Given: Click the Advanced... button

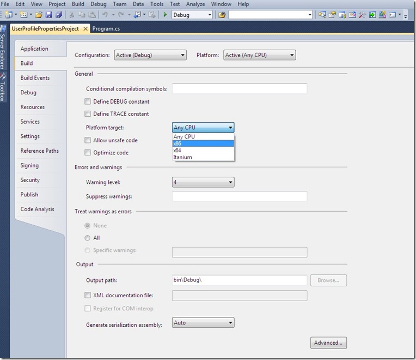Looking at the screenshot, I should (328, 343).
